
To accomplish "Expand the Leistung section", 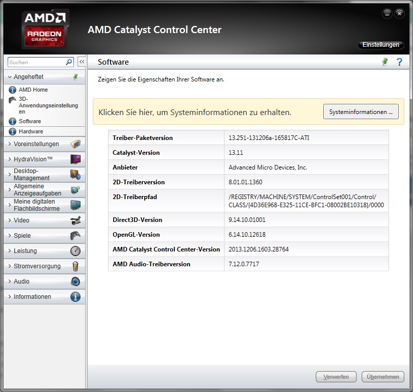I will click(10, 250).
